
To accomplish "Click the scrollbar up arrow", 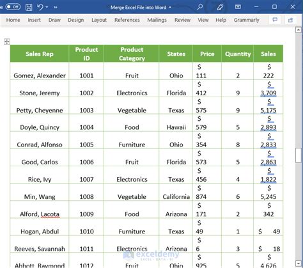I will point(299,30).
